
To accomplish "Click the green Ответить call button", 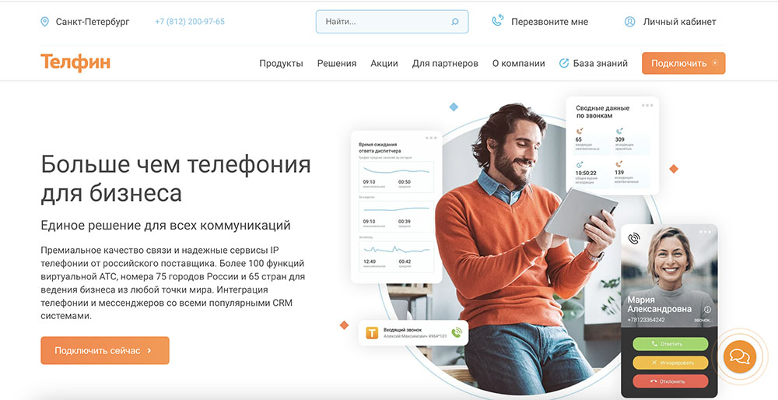I will pos(671,343).
